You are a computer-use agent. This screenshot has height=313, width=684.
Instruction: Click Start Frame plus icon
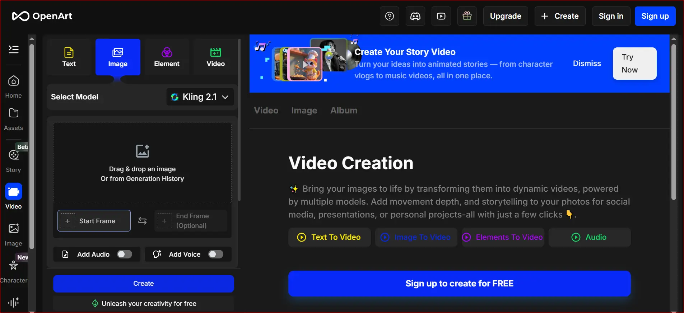[x=68, y=221]
